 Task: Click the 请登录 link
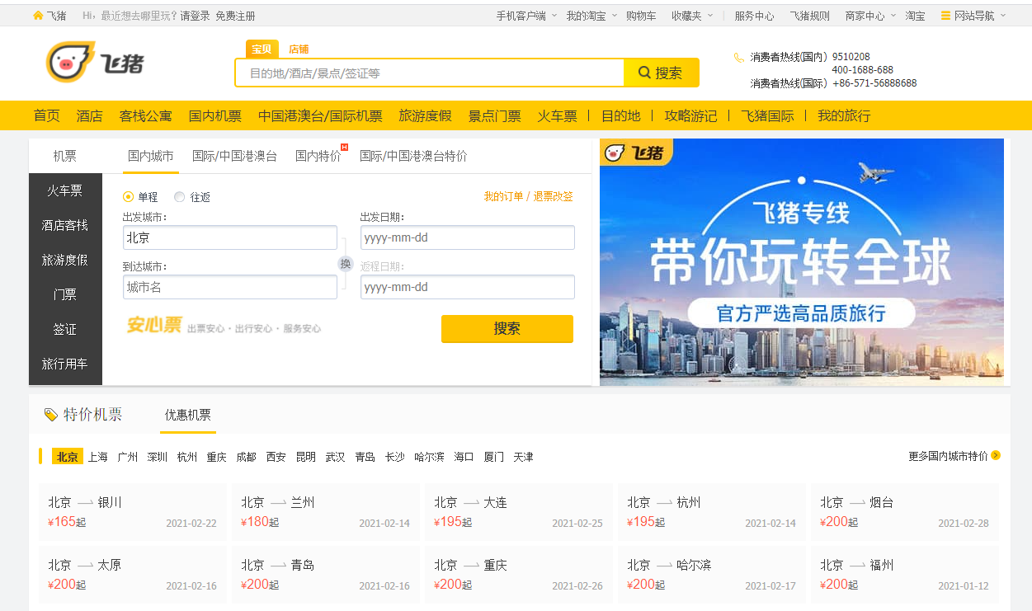196,16
